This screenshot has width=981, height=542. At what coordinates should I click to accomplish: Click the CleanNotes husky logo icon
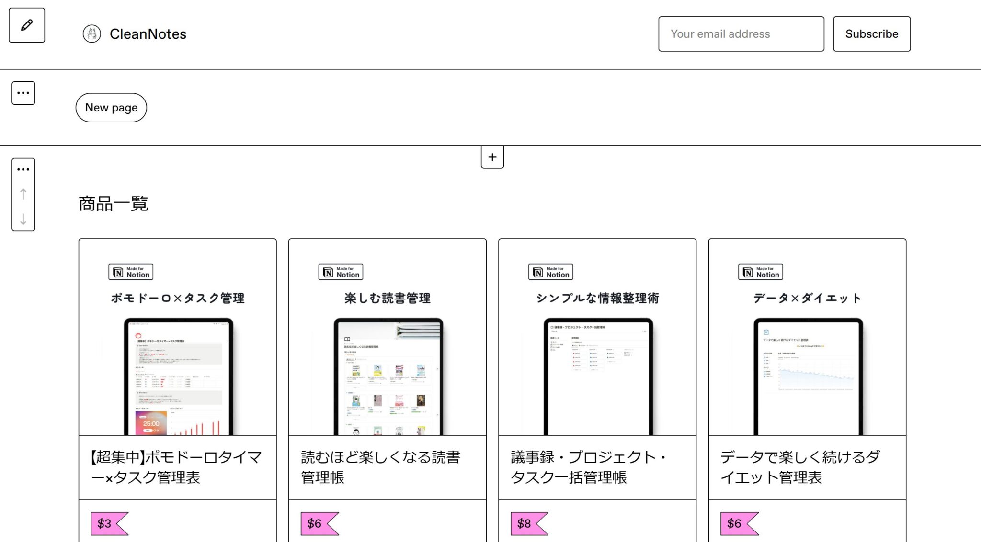(x=93, y=33)
